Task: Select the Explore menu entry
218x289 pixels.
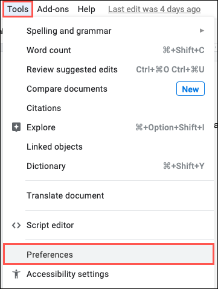Action: (109, 127)
